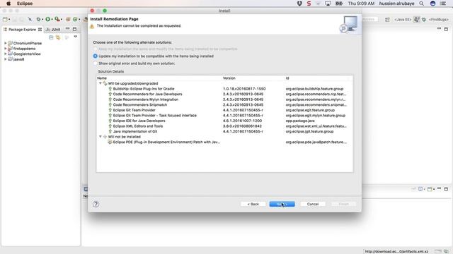
Task: Click Collapse All in Package Explorer
Action: 51,37
